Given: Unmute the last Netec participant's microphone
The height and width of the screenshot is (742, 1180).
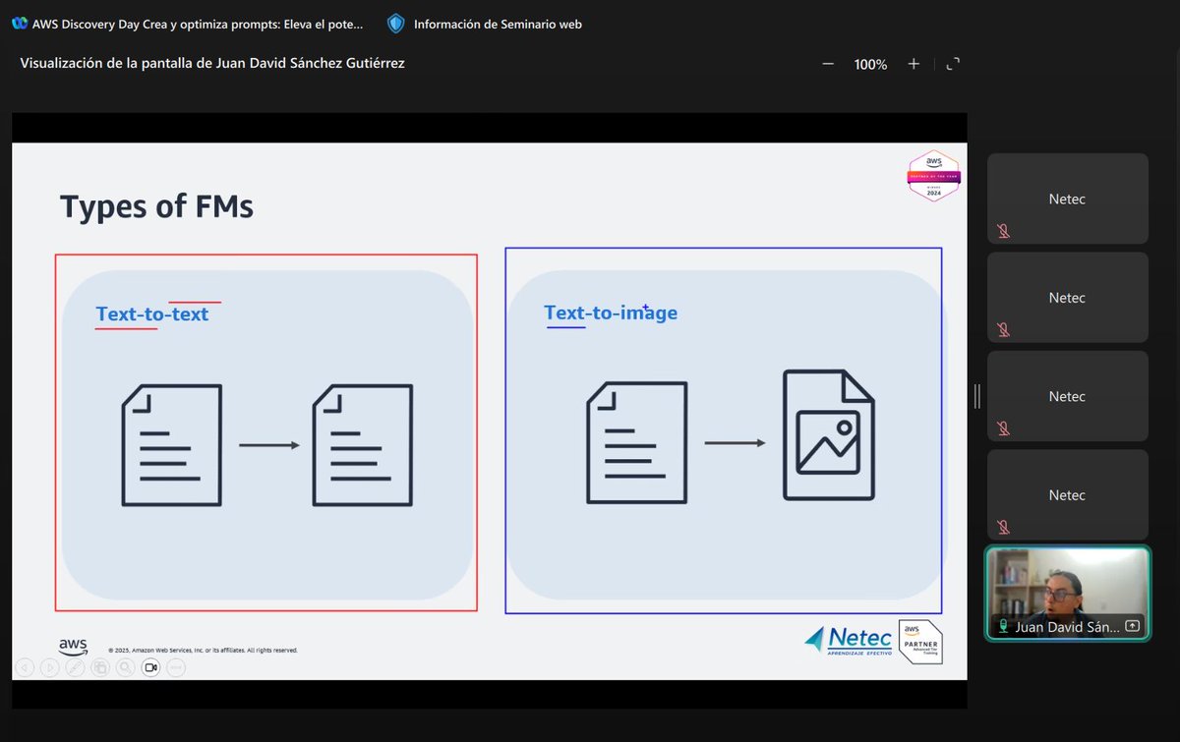Looking at the screenshot, I should coord(1003,527).
